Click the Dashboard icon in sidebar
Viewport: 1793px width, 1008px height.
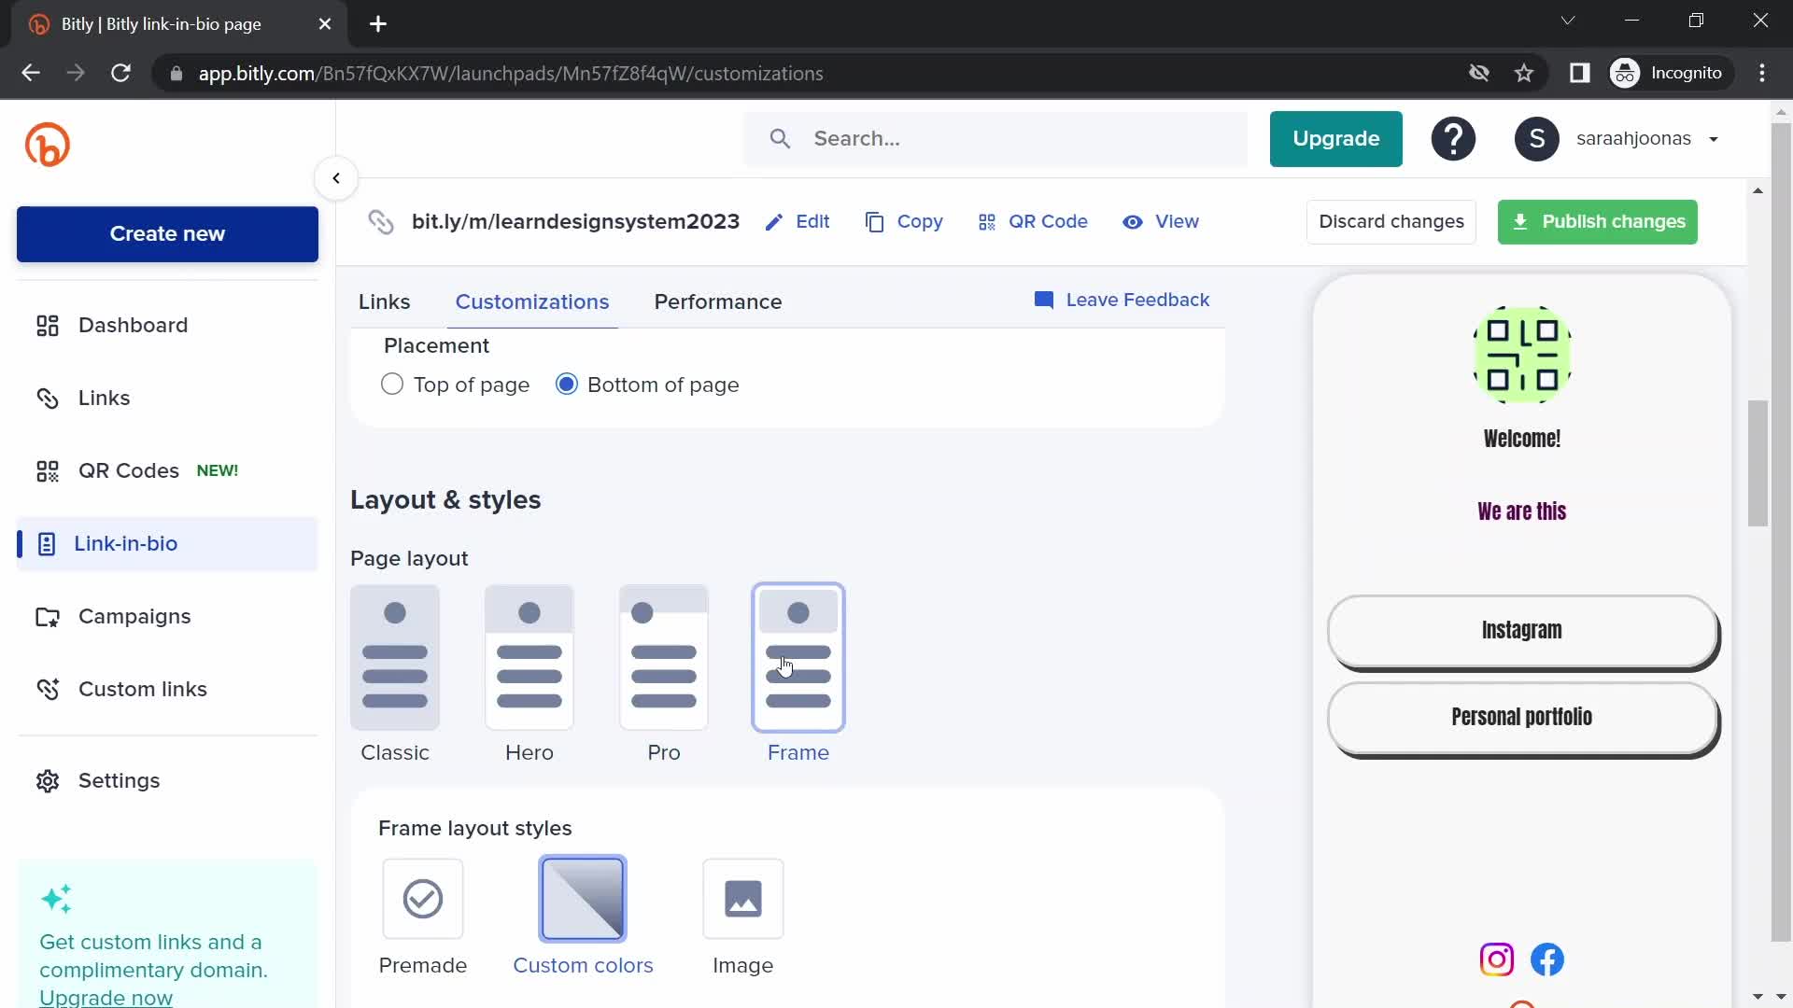pos(48,326)
